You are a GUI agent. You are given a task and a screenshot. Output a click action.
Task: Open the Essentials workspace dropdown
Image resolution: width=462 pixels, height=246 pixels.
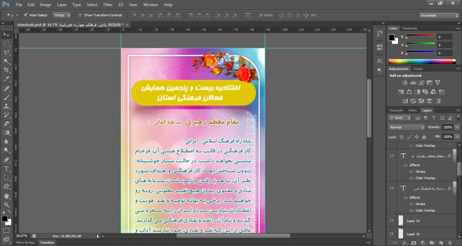pos(439,15)
